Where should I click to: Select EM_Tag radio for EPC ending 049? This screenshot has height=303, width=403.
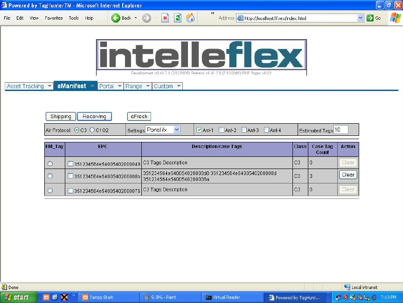(50, 163)
